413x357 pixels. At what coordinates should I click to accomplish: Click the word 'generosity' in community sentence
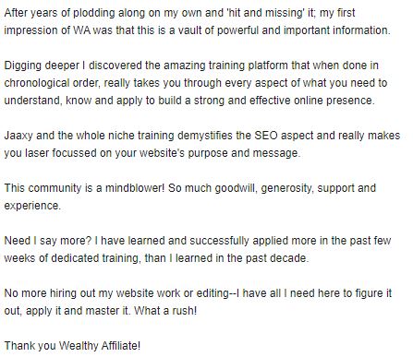click(x=287, y=188)
